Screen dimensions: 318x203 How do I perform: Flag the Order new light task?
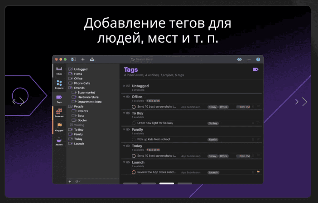pyautogui.click(x=258, y=123)
